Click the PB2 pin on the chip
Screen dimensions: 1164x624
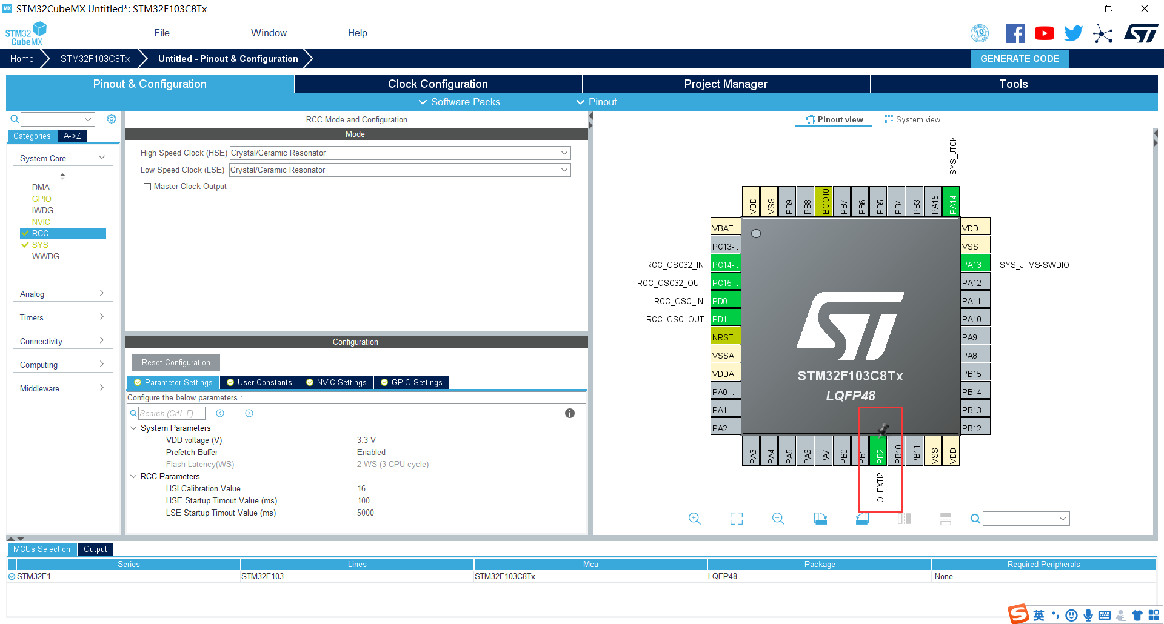click(x=880, y=451)
